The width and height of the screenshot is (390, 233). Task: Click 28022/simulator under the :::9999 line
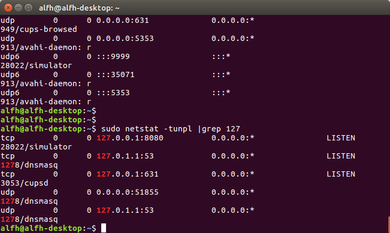click(x=36, y=65)
